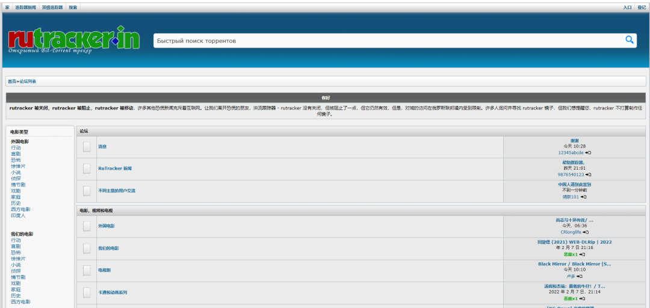650x308 pixels.
Task: Click the 登记 register link at top right
Action: (642, 7)
